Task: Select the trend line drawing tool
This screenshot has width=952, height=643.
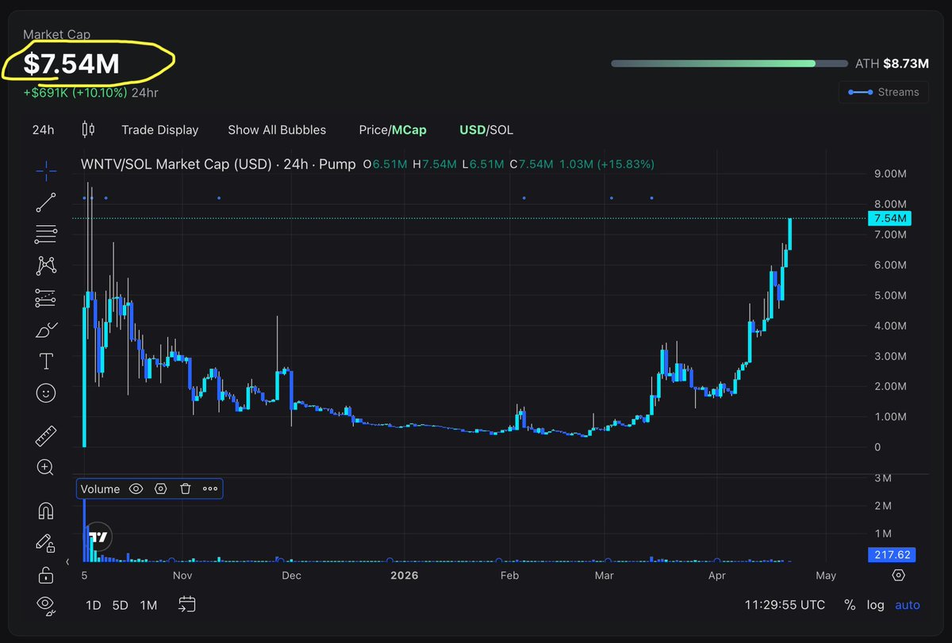Action: point(46,202)
